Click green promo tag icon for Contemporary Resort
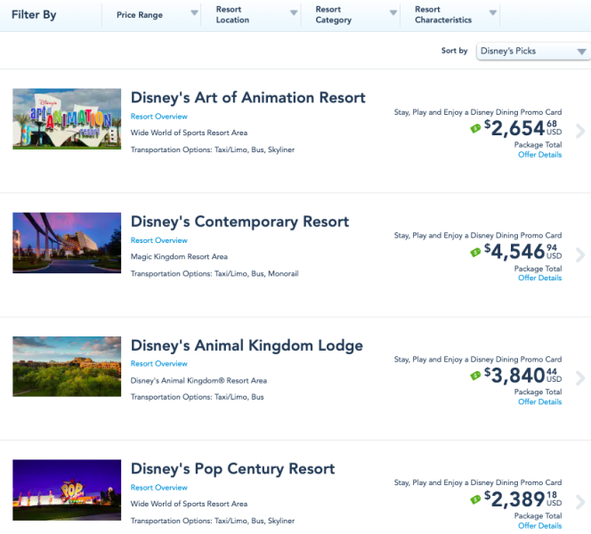Viewport: 591px width, 534px height. [x=475, y=252]
